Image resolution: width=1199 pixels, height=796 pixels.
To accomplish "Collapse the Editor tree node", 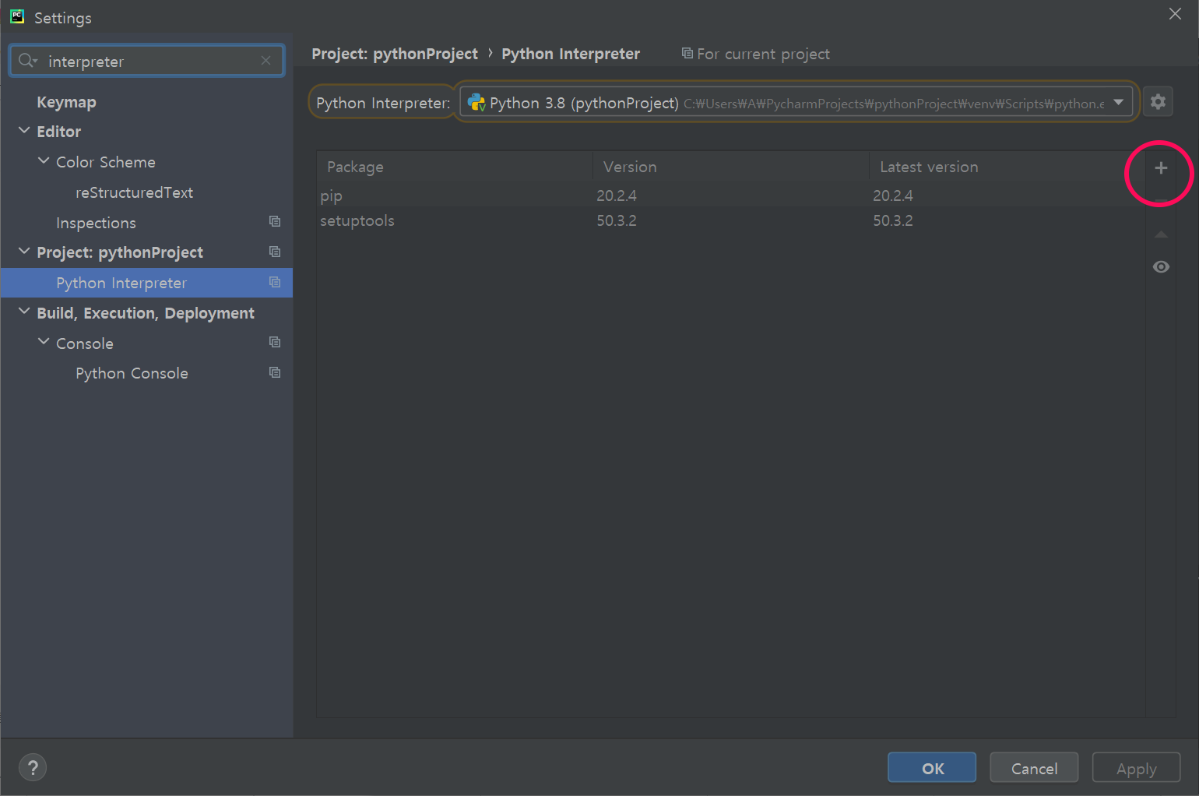I will tap(24, 131).
